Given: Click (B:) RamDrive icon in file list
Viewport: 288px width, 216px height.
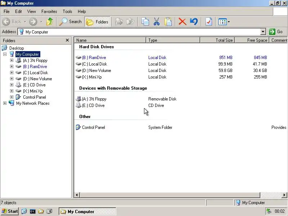Looking at the screenshot, I should click(78, 58).
